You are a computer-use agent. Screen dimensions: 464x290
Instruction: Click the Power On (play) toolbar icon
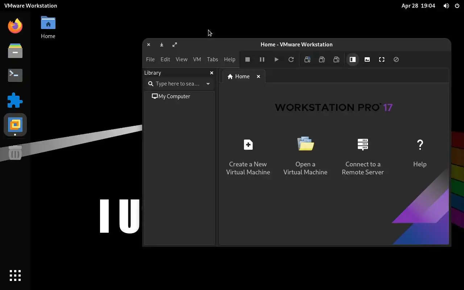(x=277, y=59)
